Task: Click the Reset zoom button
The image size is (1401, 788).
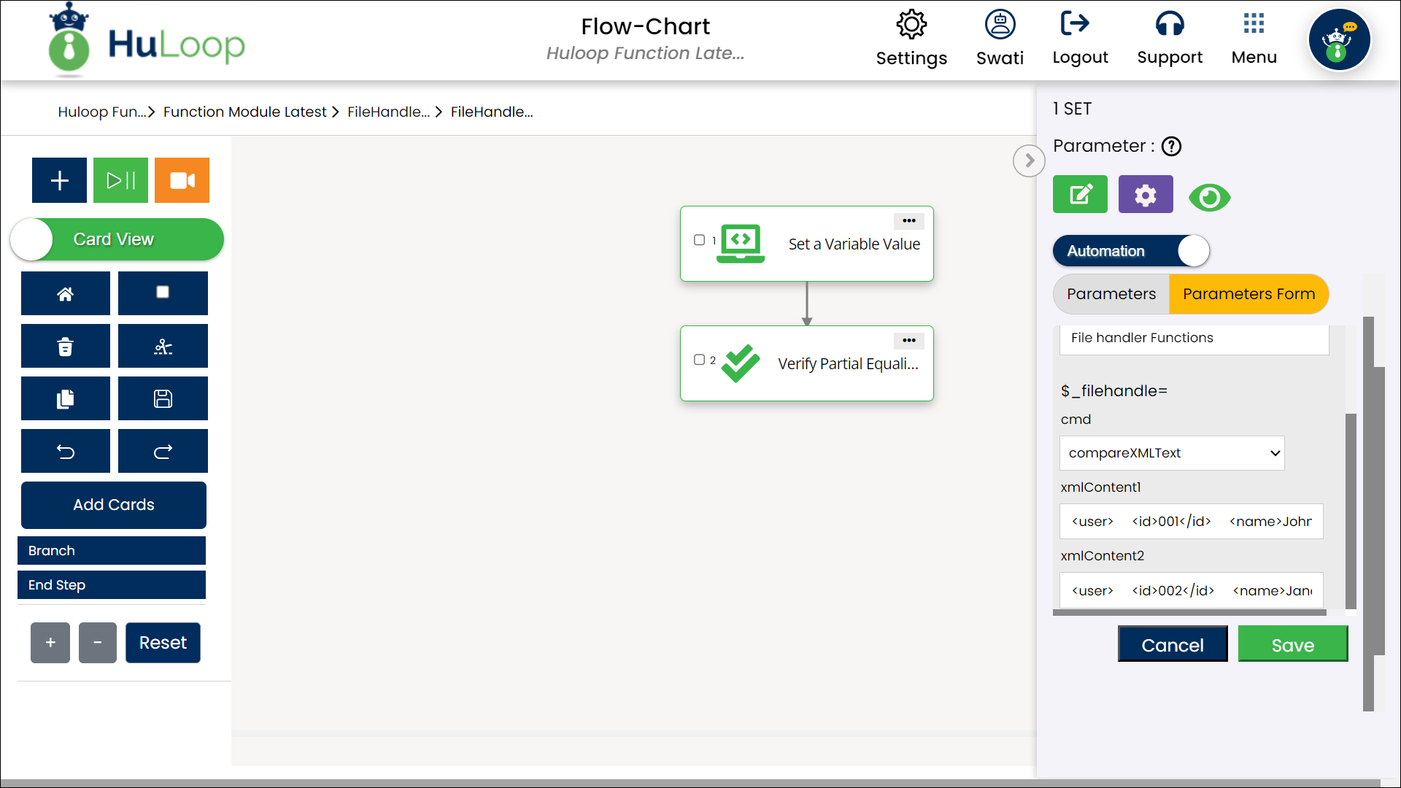Action: pos(163,643)
